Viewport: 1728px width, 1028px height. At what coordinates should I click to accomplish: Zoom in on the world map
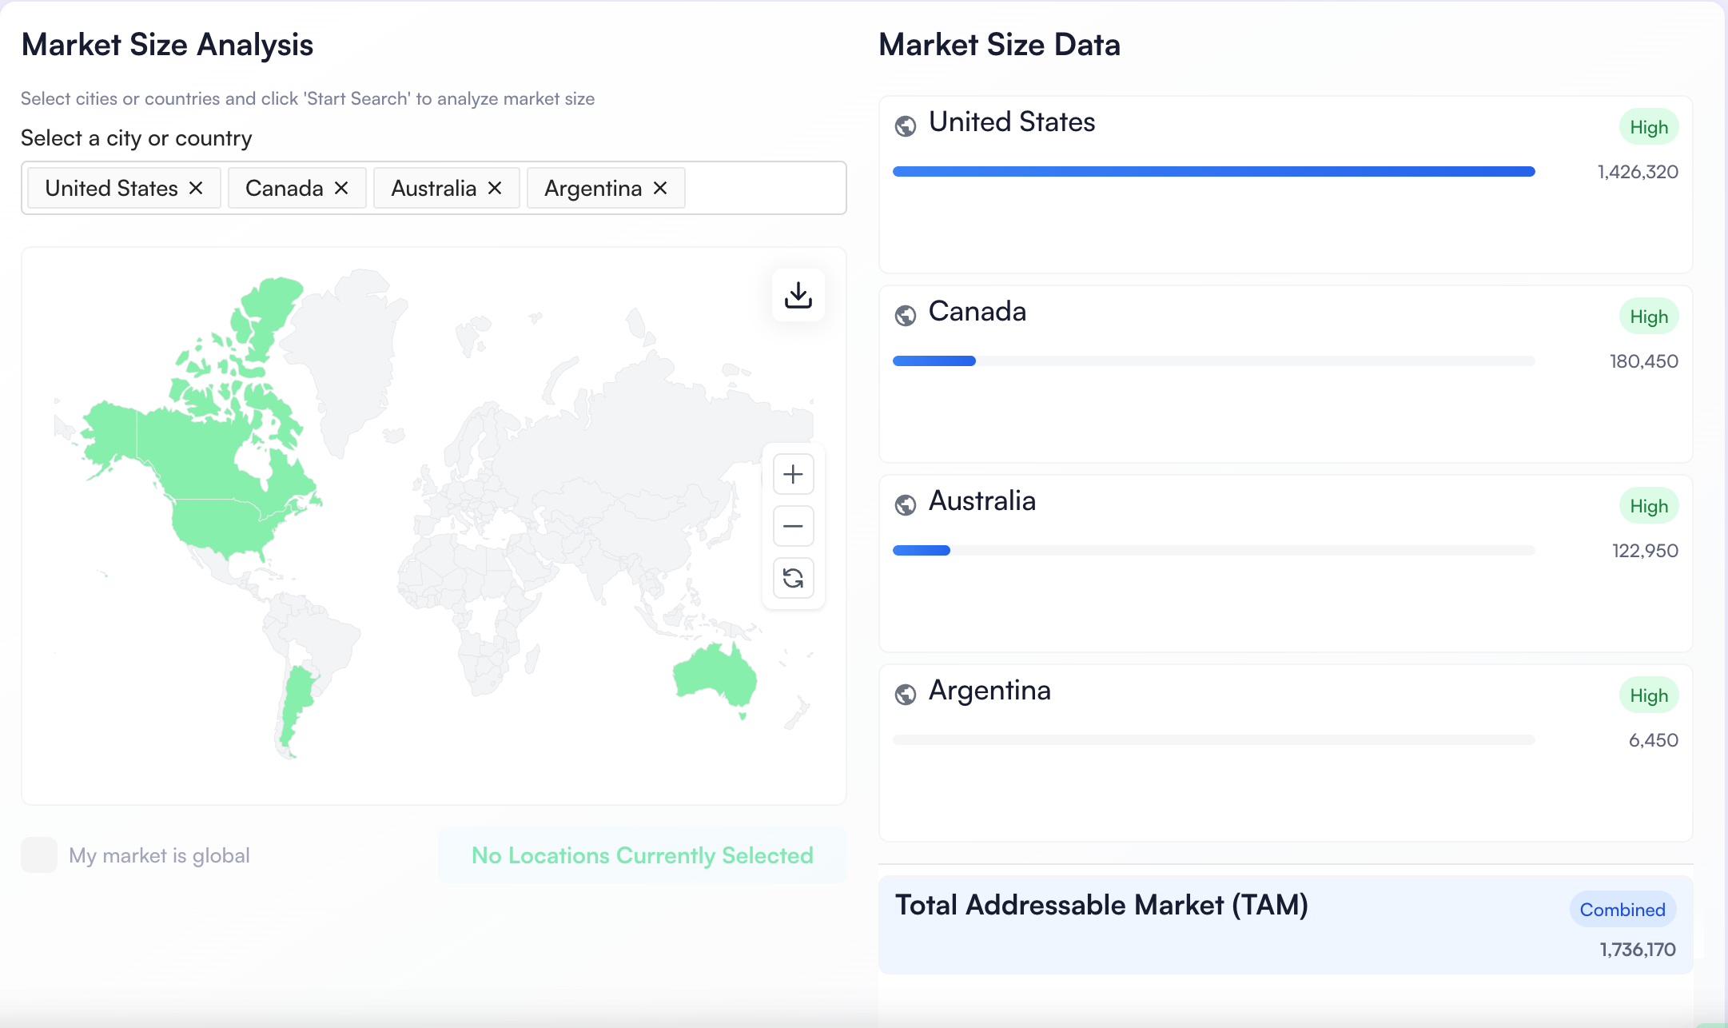point(793,474)
